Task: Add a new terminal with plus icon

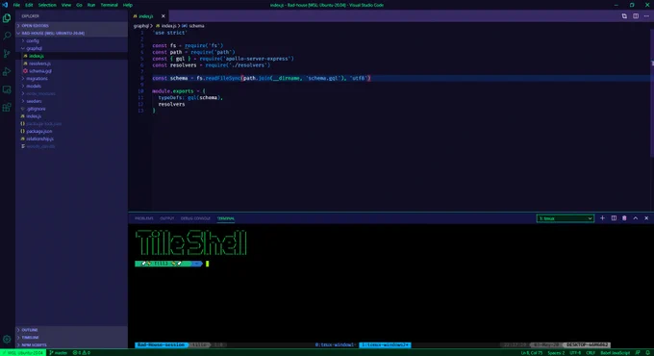Action: 602,218
